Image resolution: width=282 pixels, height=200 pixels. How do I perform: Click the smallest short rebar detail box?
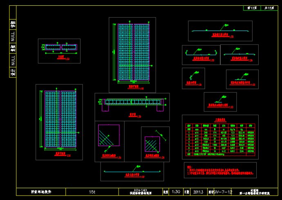click(x=193, y=78)
